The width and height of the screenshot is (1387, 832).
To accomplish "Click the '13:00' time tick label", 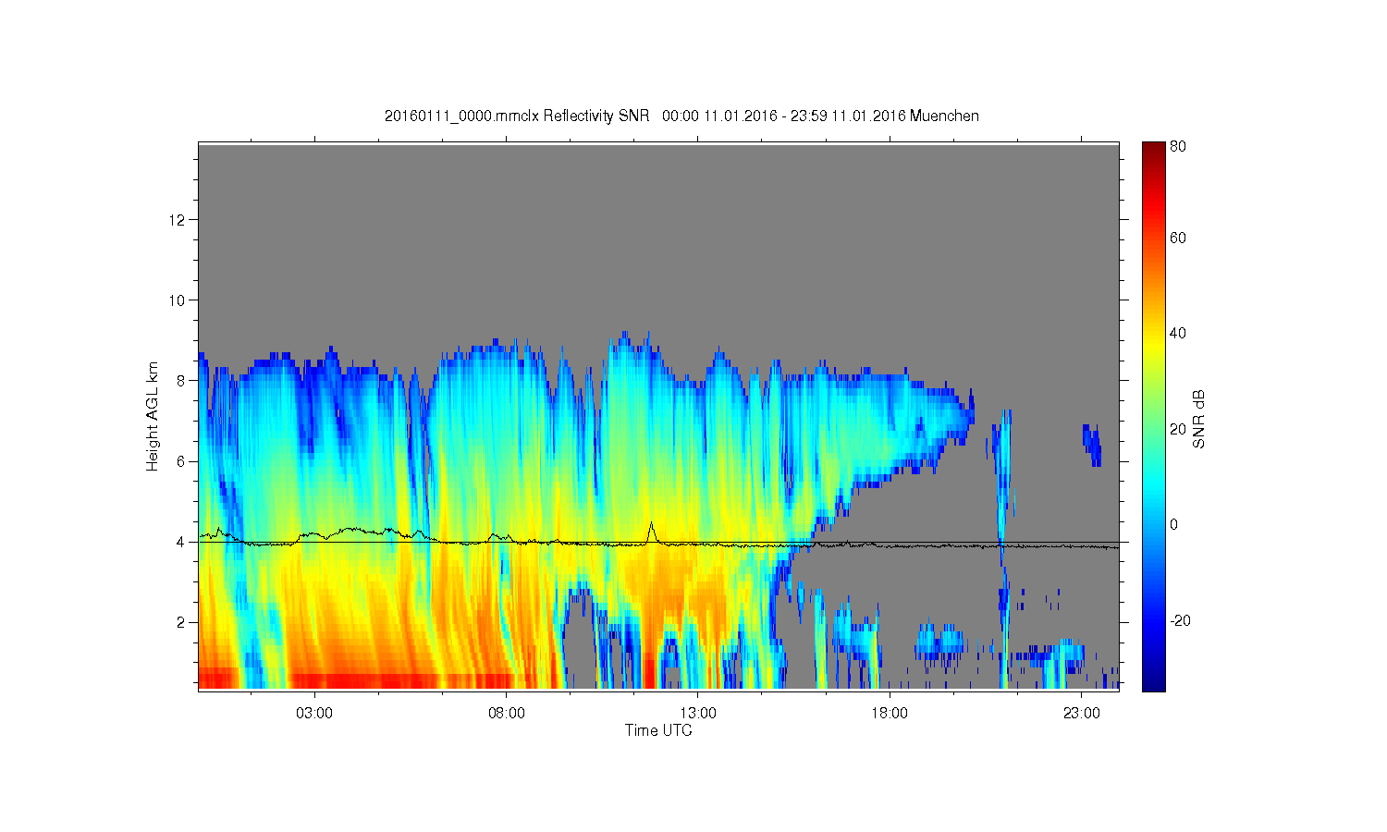I will pos(698,714).
